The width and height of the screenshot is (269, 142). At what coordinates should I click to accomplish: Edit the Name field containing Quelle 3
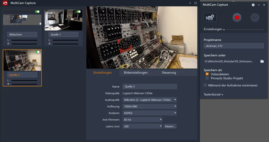pos(149,86)
